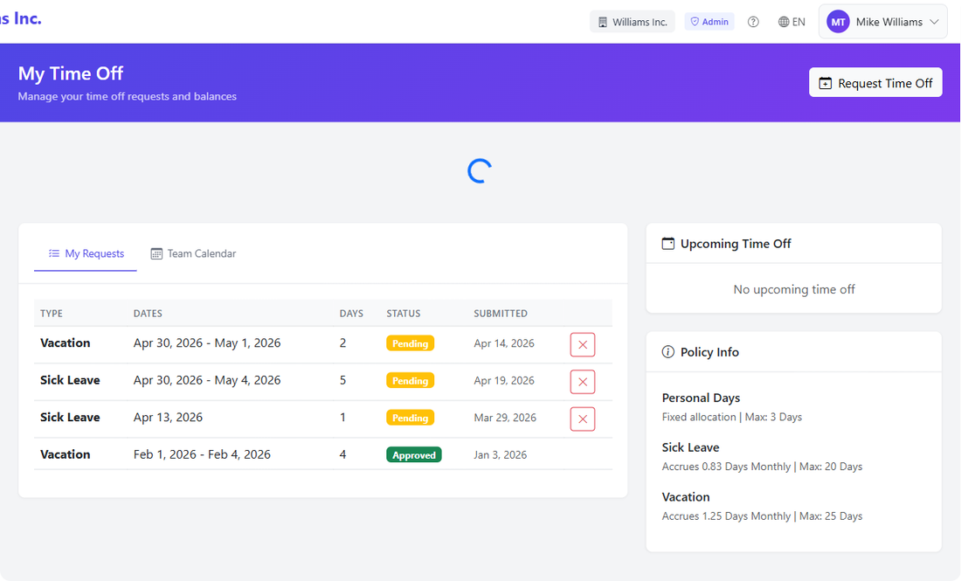Expand the chevron next to Mike Williams
The height and width of the screenshot is (581, 961).
tap(933, 21)
